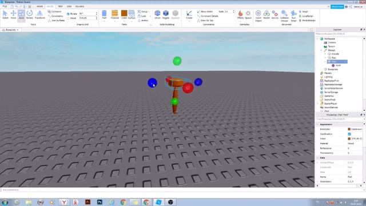Click the Color property swatch
The width and height of the screenshot is (366, 206).
tap(349, 138)
